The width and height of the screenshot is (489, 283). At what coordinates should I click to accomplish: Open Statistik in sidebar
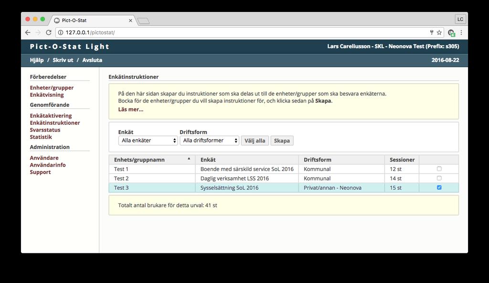click(41, 137)
